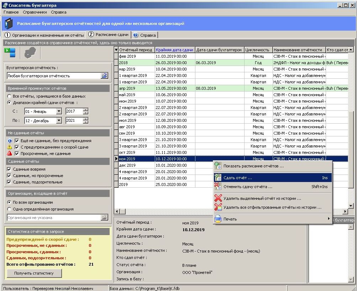The height and width of the screenshot is (291, 357).
Task: Open the '01 - Январь' start month dropdown
Action: [x=59, y=111]
